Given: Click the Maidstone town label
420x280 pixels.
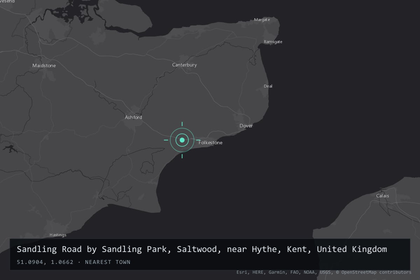Looking at the screenshot, I should click(44, 65).
